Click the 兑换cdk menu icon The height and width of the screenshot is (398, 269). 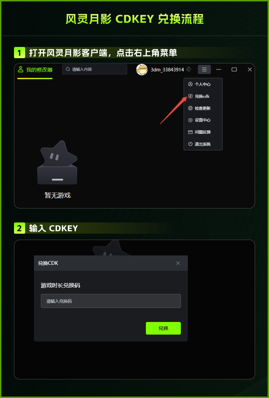(x=190, y=96)
